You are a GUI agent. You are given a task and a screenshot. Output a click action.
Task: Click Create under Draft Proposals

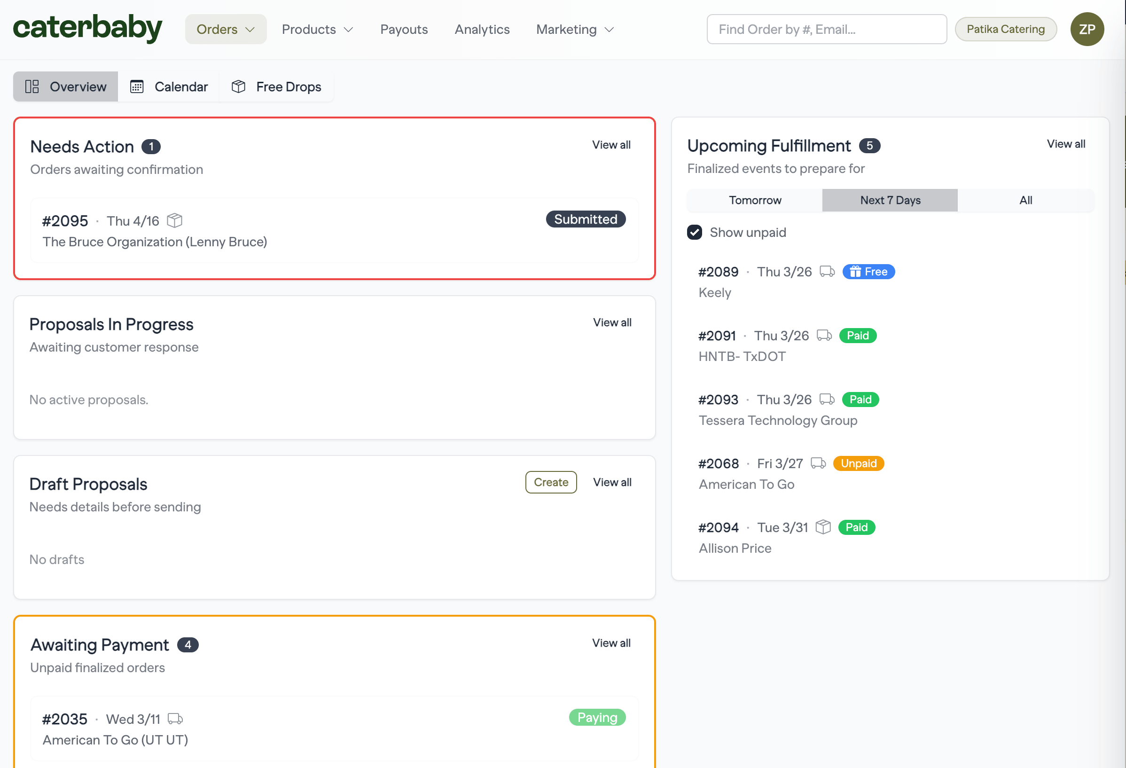[x=551, y=482]
